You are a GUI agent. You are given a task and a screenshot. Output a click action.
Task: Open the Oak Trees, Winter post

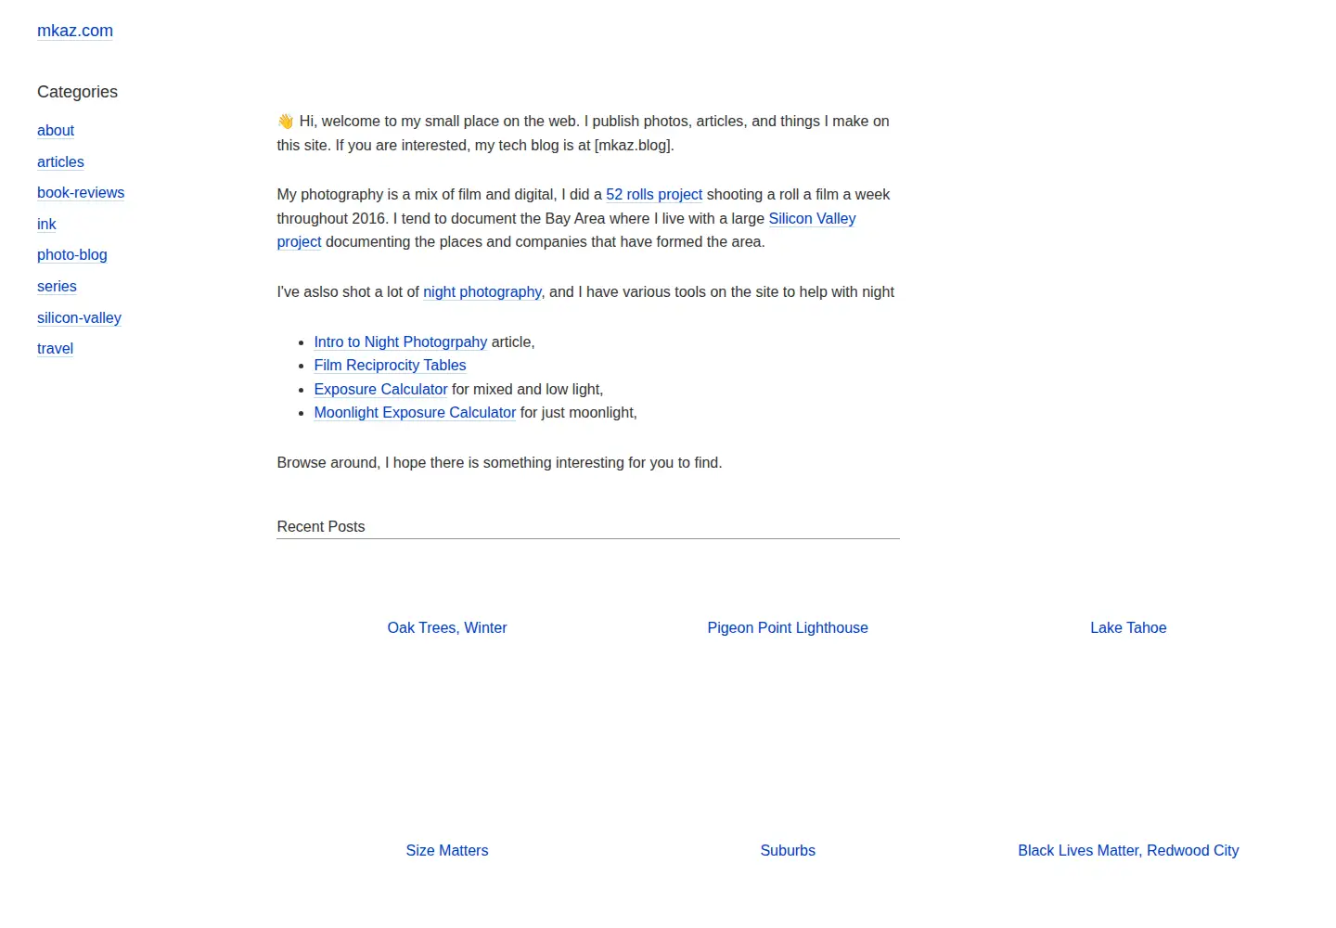[x=447, y=628]
